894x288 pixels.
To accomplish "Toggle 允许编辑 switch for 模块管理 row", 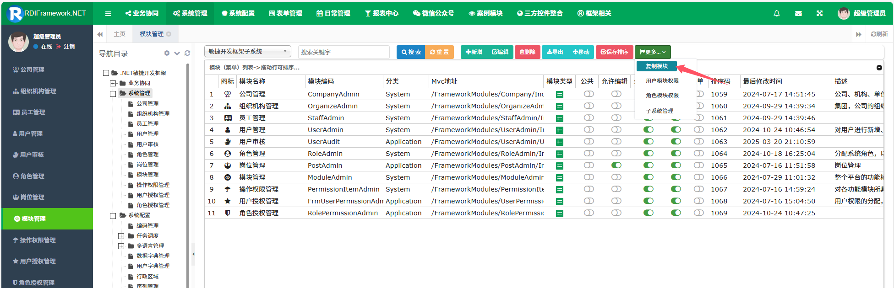I will click(x=616, y=177).
